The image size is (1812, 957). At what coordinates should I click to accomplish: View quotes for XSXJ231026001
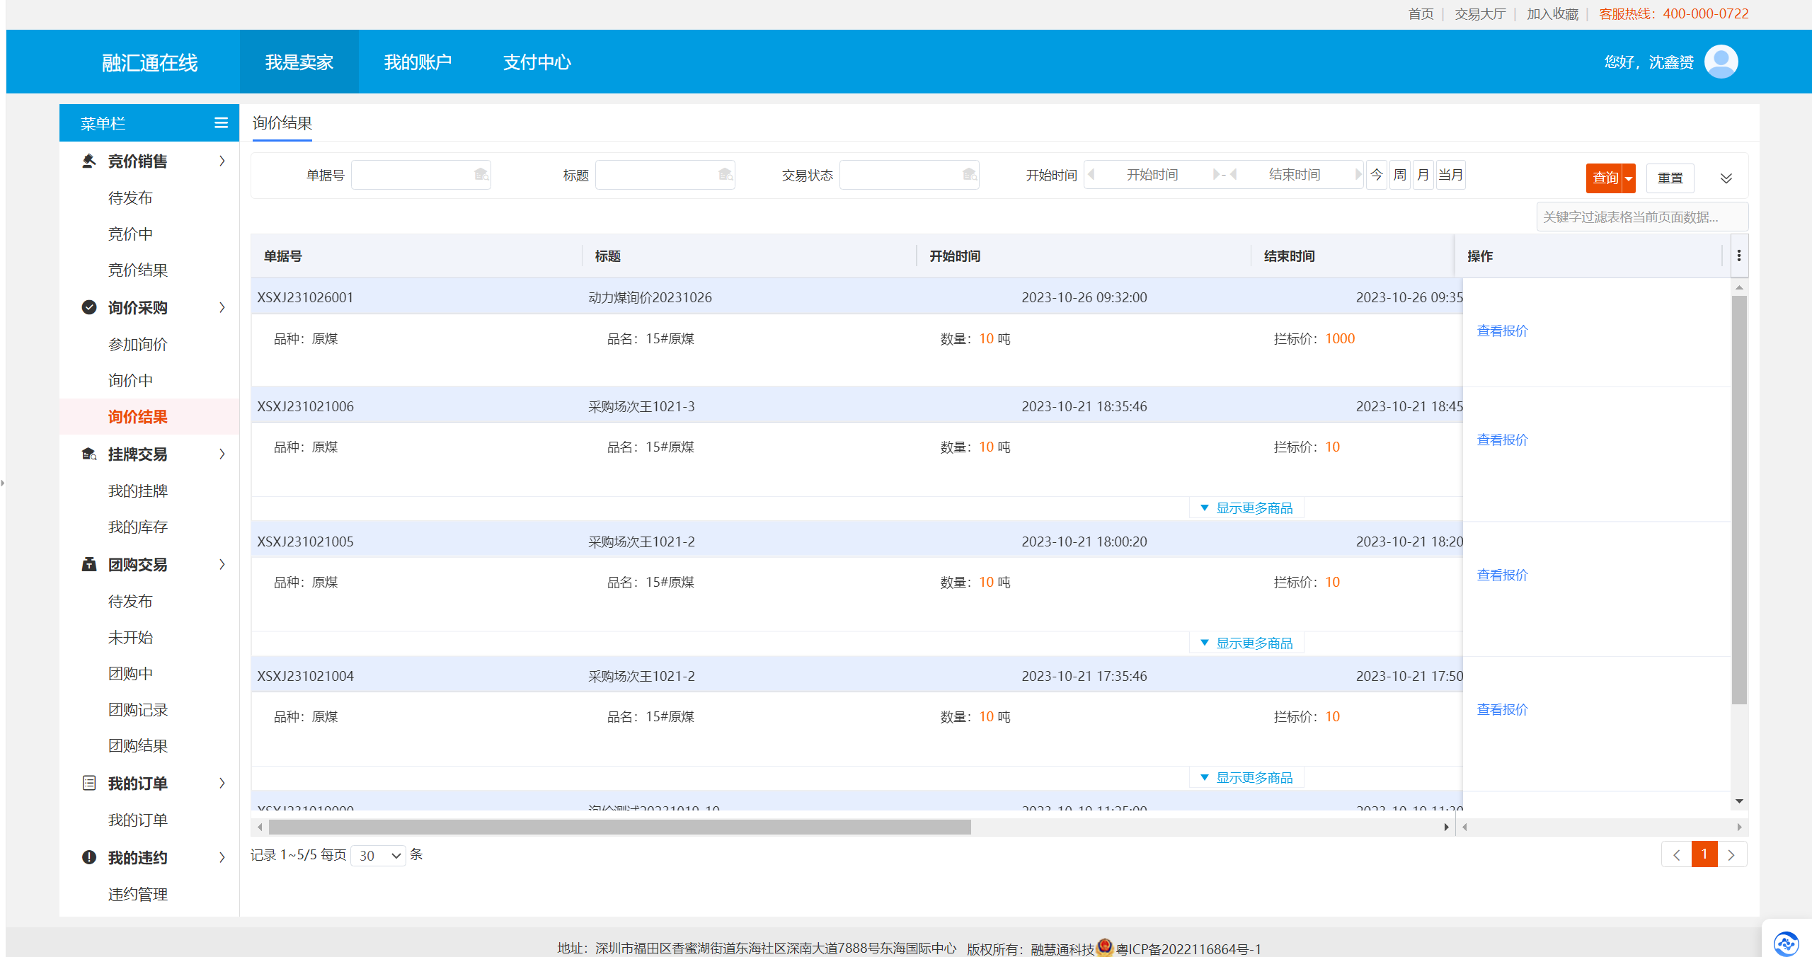(1502, 331)
